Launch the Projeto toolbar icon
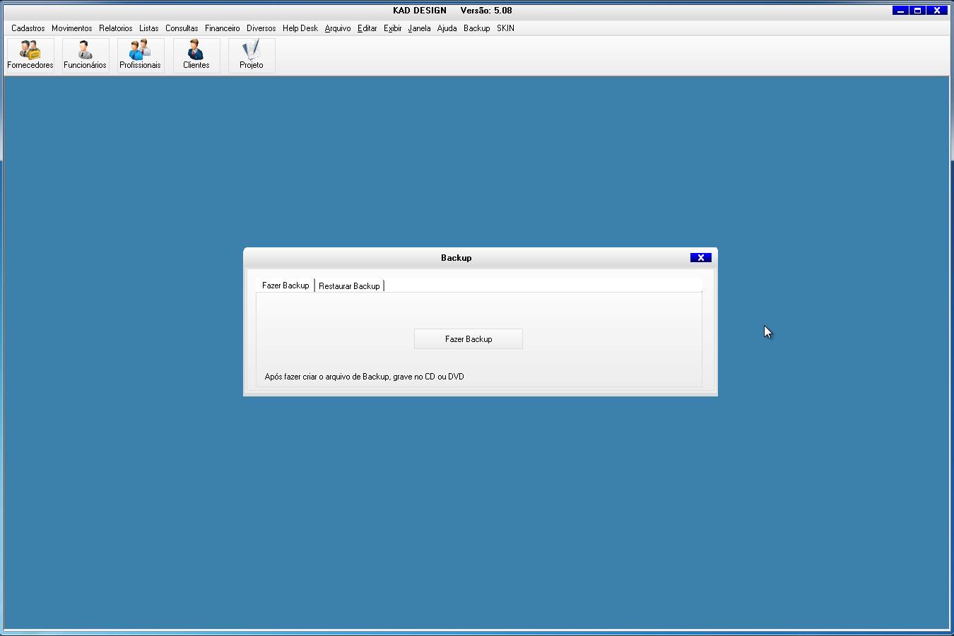 pos(251,55)
